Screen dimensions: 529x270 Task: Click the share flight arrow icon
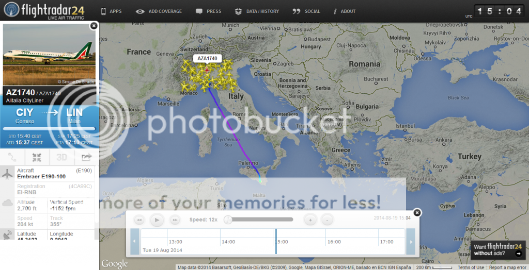coord(86,158)
